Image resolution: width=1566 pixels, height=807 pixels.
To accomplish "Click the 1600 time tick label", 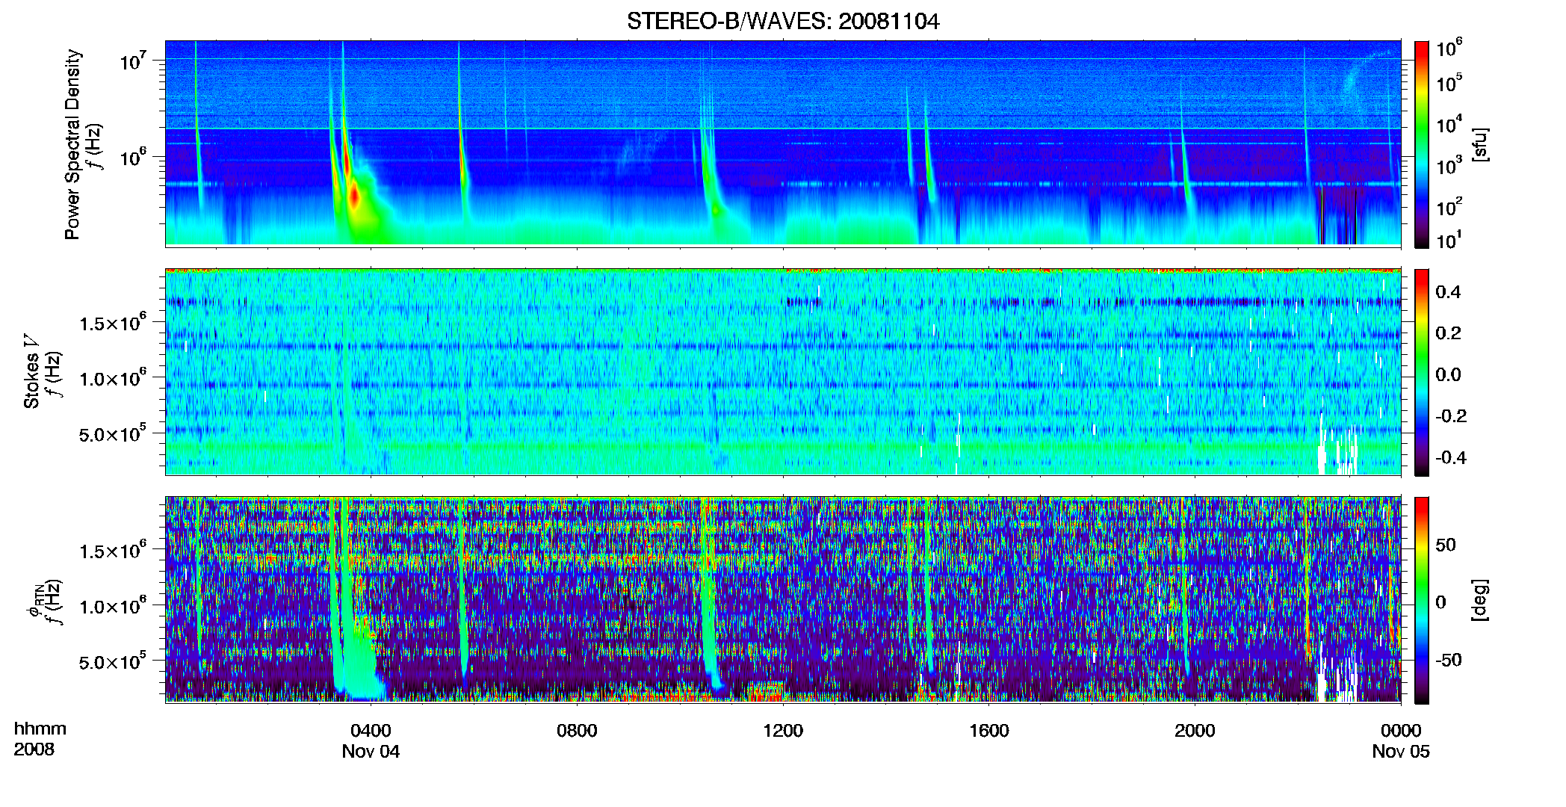I will [988, 731].
